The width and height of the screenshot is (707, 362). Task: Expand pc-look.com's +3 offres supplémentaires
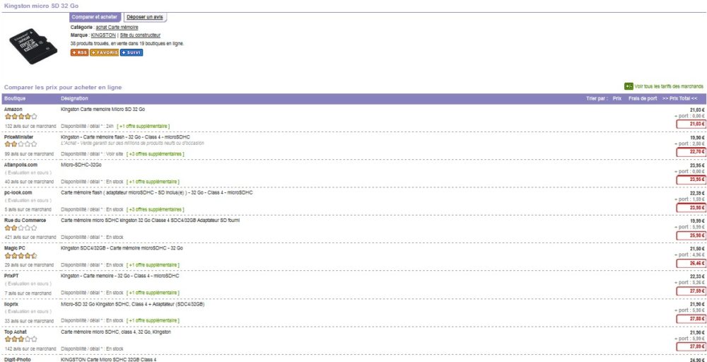(155, 209)
